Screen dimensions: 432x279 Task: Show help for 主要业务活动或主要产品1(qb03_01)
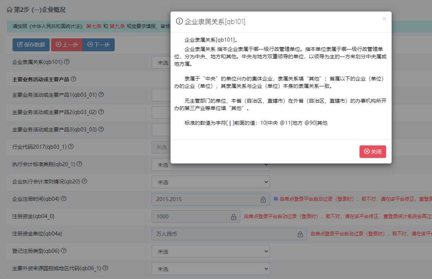101,95
